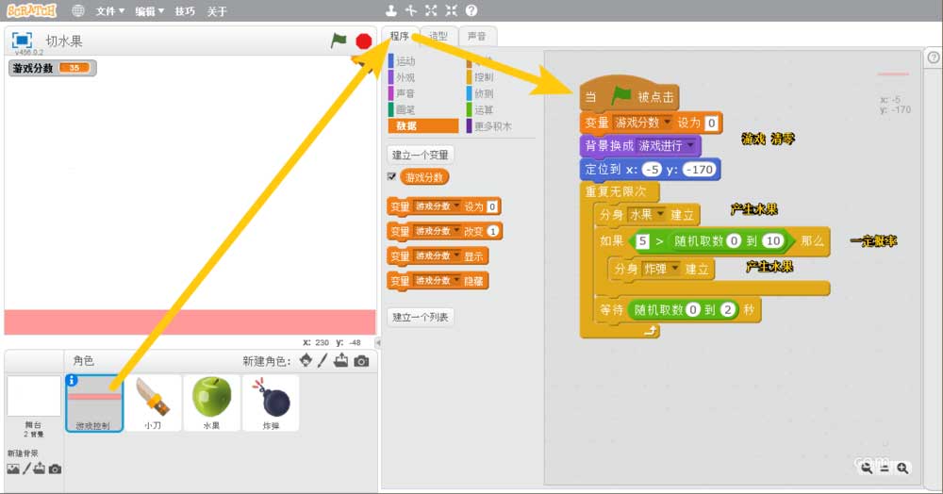This screenshot has width=943, height=494.
Task: Paint a new sprite
Action: tap(323, 360)
